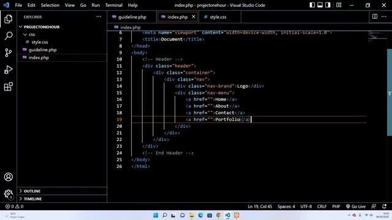The width and height of the screenshot is (392, 220).
Task: Click the word Portfolio on line 19
Action: tap(227, 120)
